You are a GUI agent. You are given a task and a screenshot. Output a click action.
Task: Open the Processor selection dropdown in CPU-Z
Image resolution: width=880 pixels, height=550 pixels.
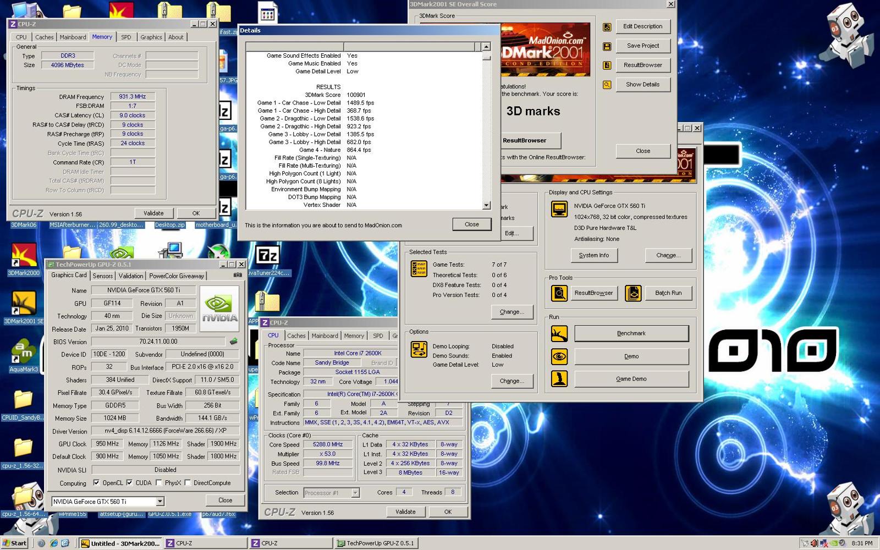click(355, 493)
